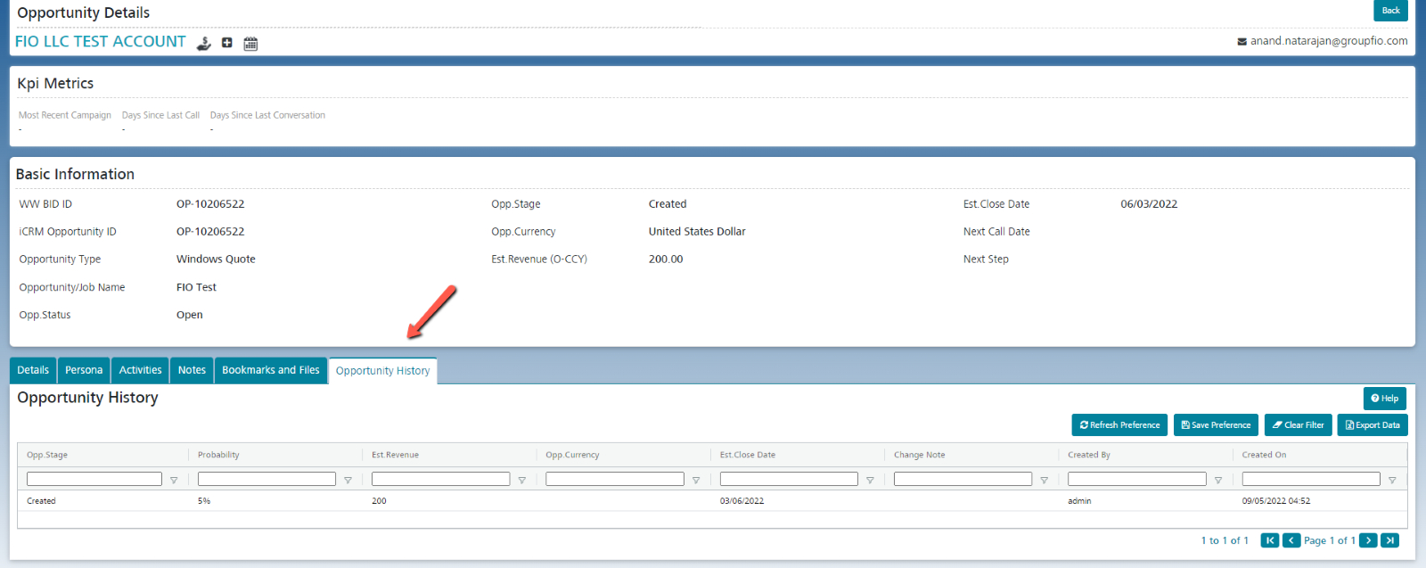Open filter menu for Opp.Stage column

pos(174,480)
